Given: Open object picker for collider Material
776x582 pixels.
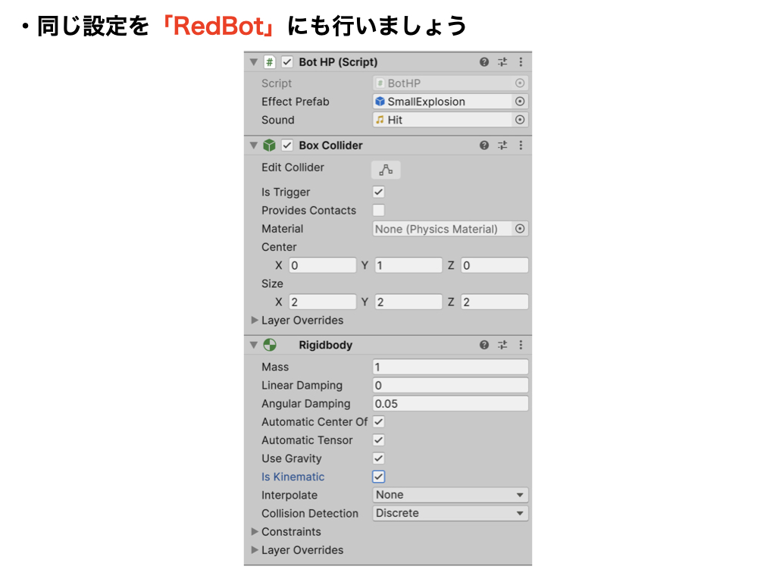Looking at the screenshot, I should point(520,229).
